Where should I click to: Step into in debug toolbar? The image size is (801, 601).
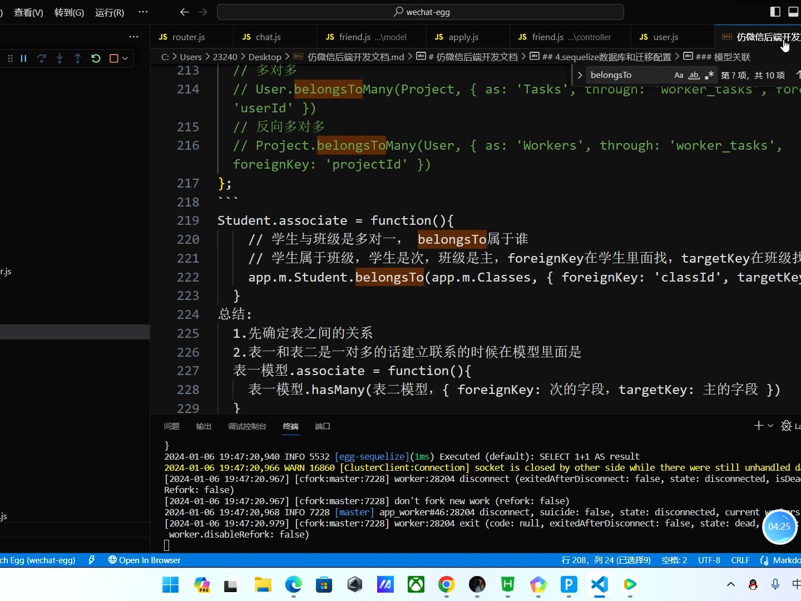click(60, 58)
